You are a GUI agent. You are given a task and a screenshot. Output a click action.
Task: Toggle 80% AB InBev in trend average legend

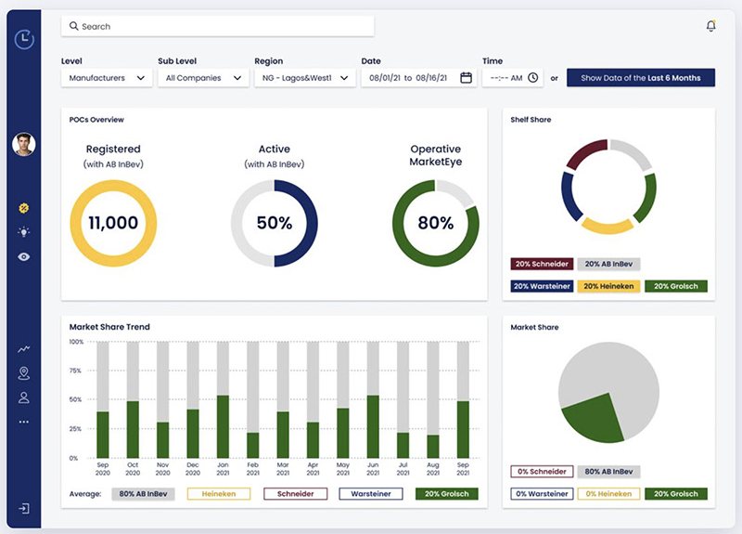coord(143,494)
